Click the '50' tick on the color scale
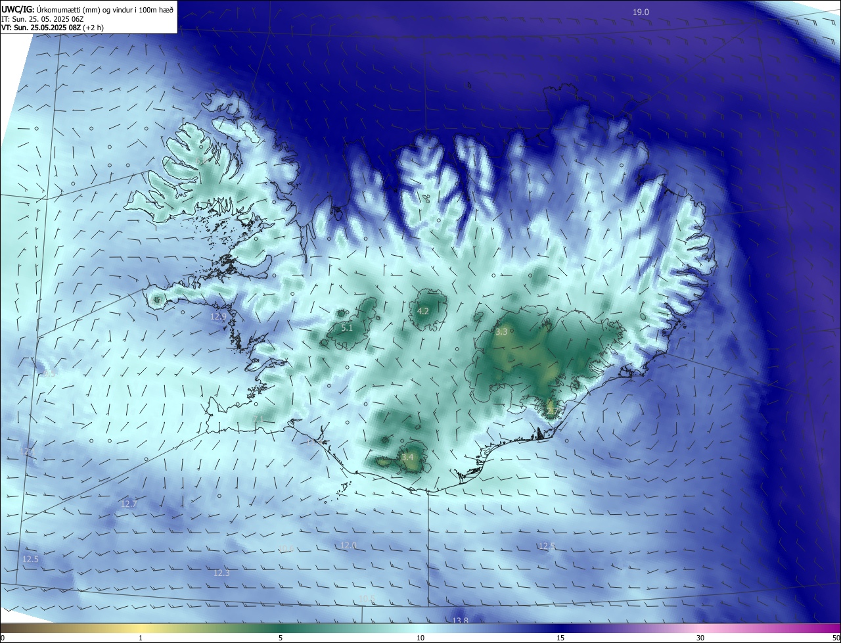Image resolution: width=841 pixels, height=643 pixels. (836, 638)
